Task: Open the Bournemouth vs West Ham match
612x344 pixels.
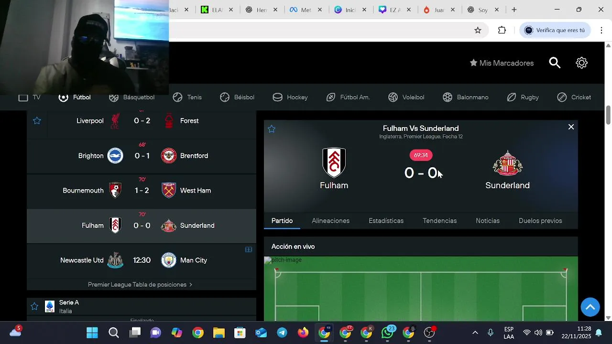Action: click(142, 191)
